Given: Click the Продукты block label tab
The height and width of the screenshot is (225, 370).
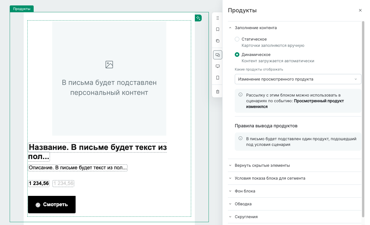Looking at the screenshot, I should [x=22, y=9].
